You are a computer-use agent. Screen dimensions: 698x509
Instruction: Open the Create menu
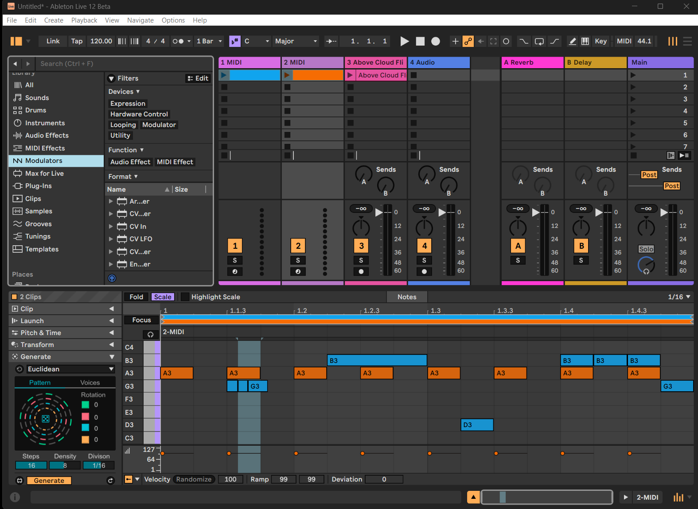(54, 20)
